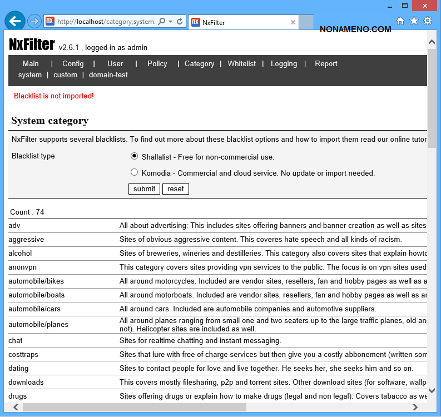This screenshot has width=441, height=417.
Task: Open the custom category submenu link
Action: [65, 75]
